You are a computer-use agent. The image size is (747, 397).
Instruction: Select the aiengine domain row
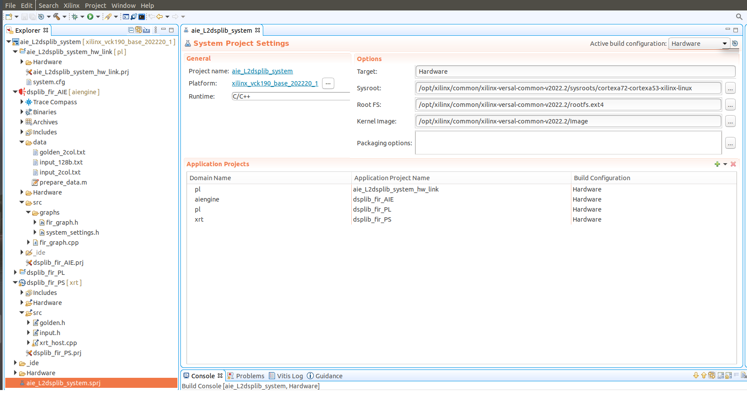(x=461, y=199)
